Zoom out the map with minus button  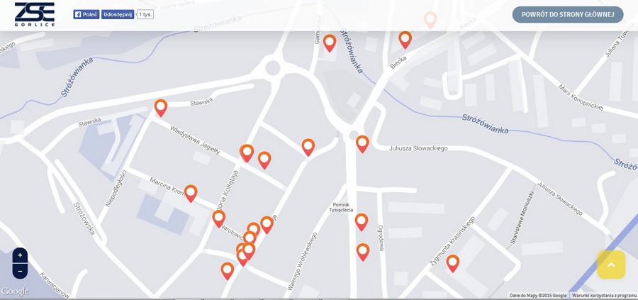pyautogui.click(x=20, y=271)
